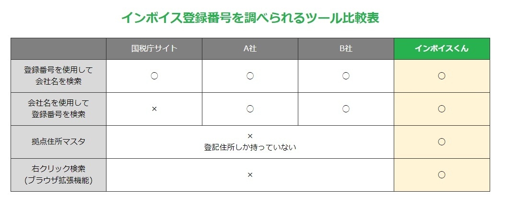This screenshot has width=505, height=207.
Task: Click the 登録番号を使用して会社名を検索 row label
Action: 59,76
